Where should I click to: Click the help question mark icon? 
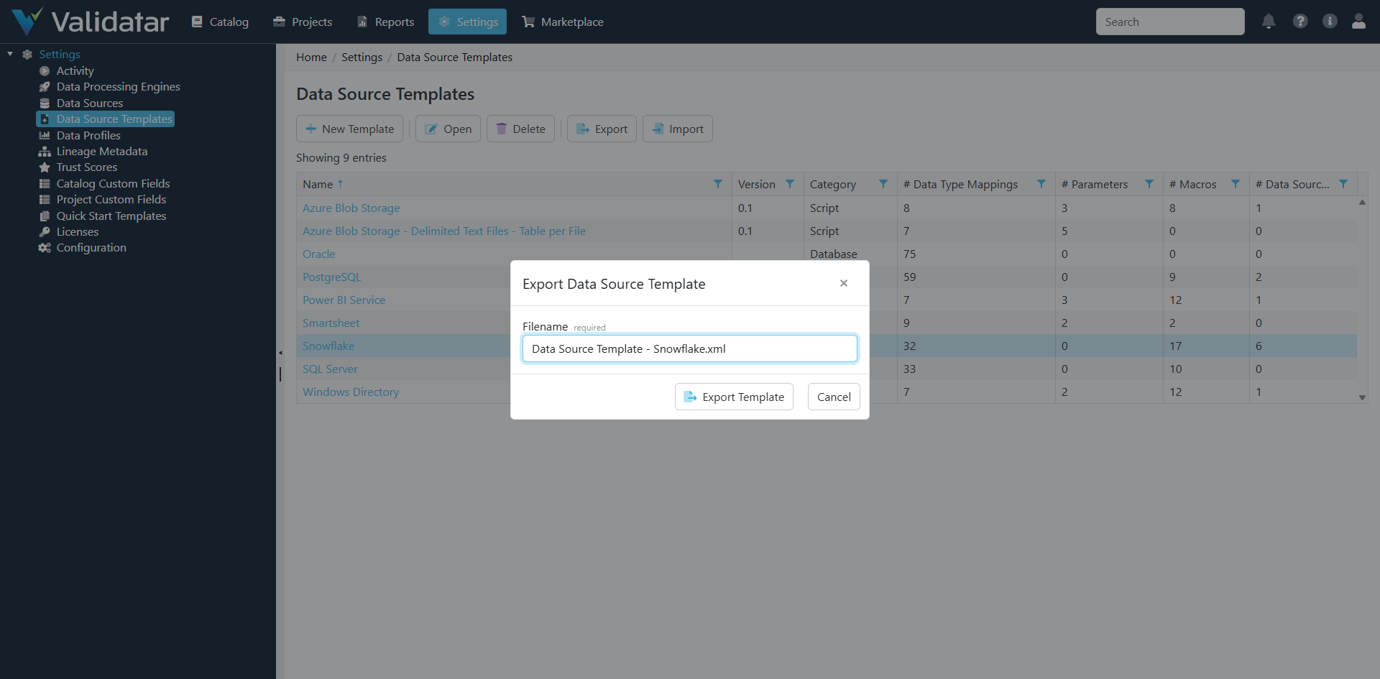tap(1300, 22)
